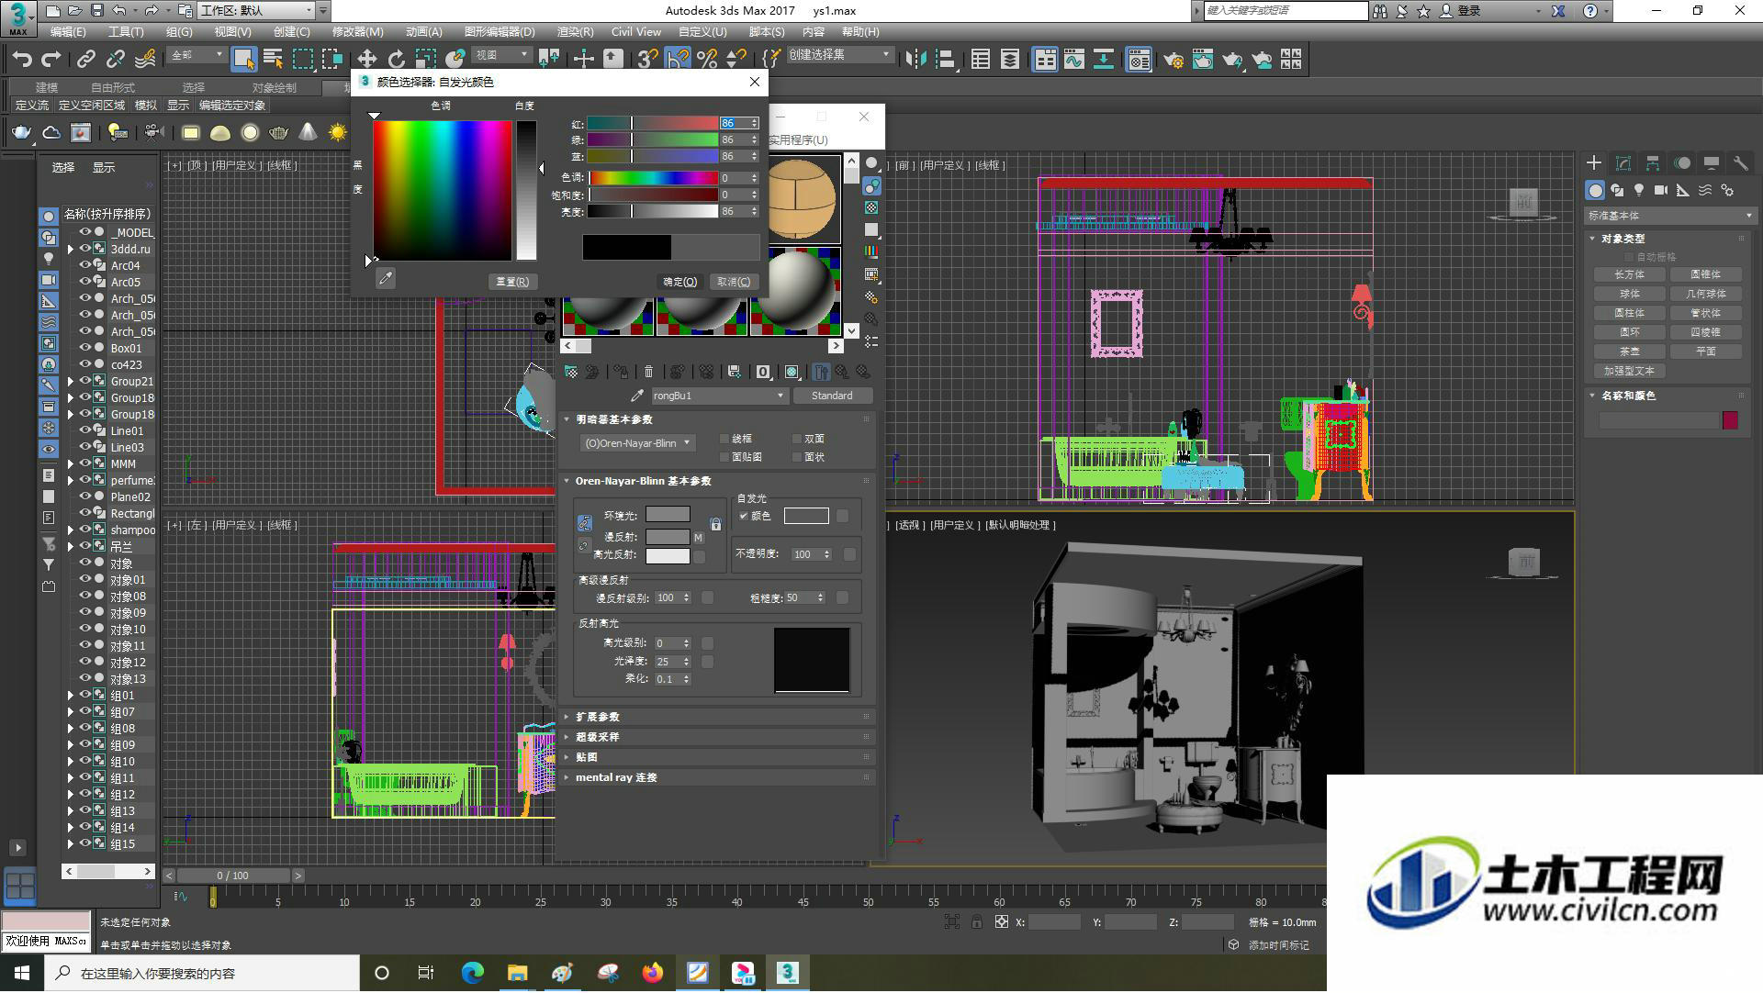Expand the 超级采样 rollout

[717, 737]
